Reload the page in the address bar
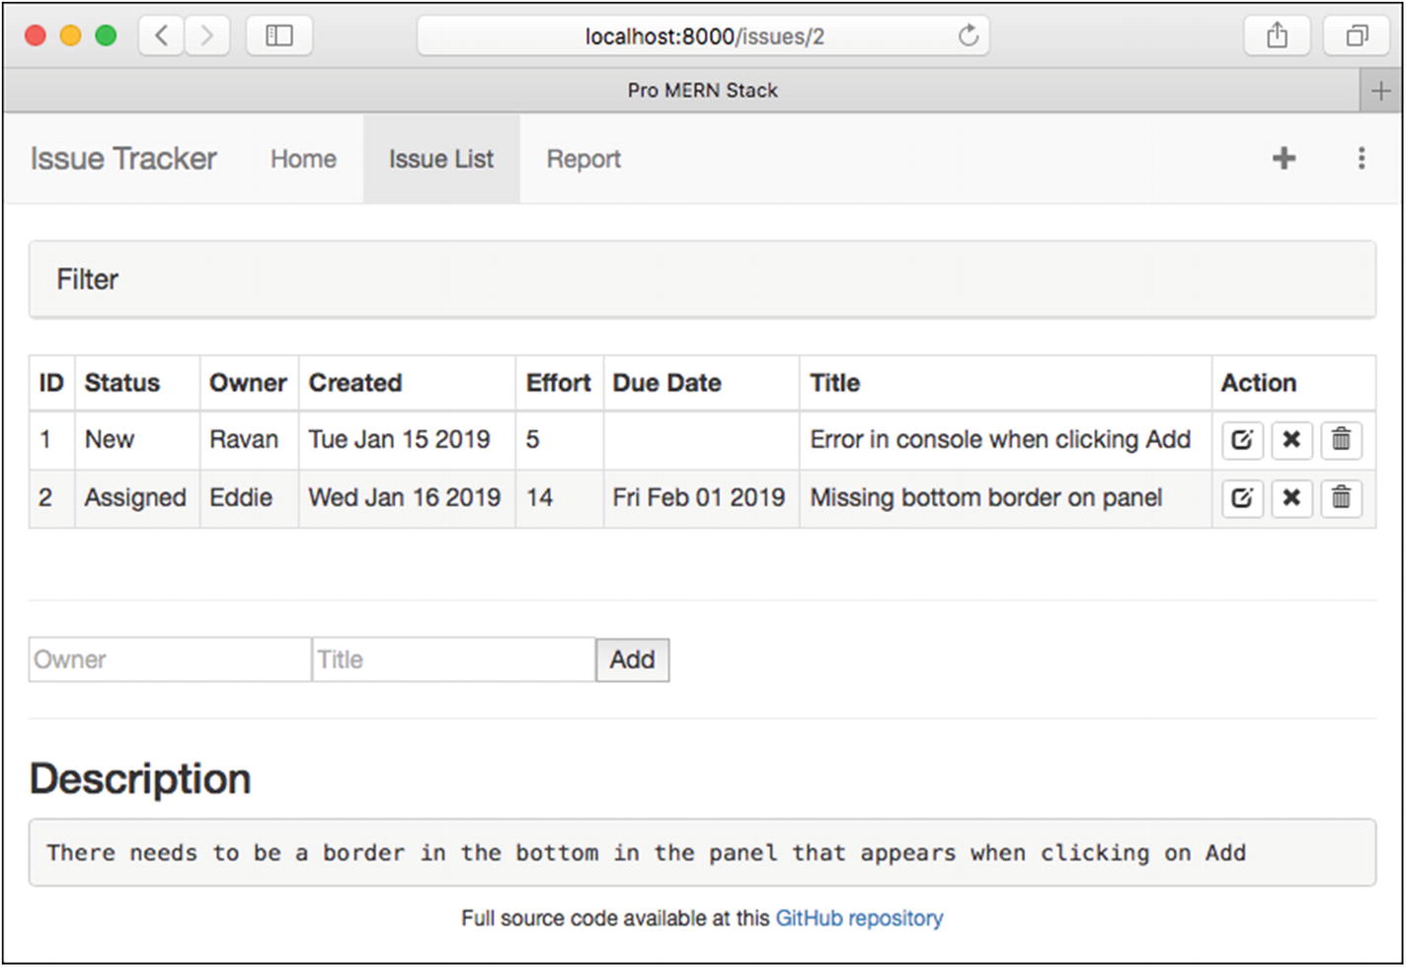The image size is (1407, 968). [969, 37]
